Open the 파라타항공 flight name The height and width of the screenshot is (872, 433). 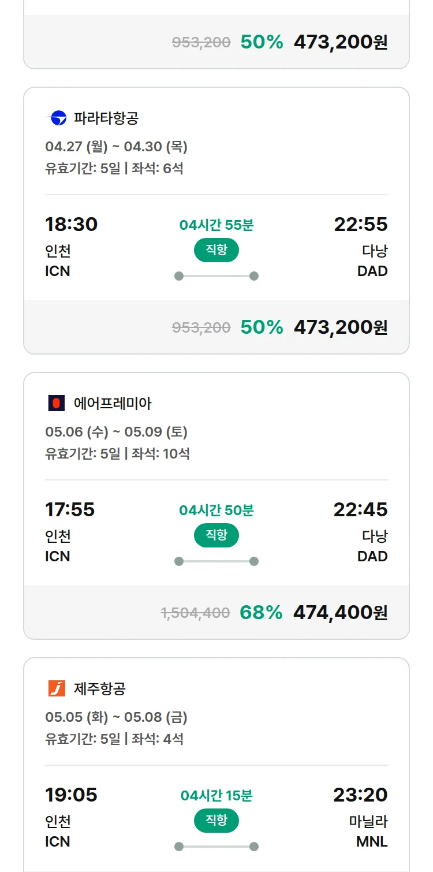pyautogui.click(x=106, y=118)
